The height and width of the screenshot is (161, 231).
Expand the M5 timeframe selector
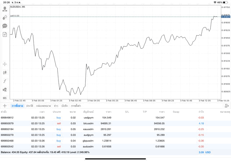(5, 98)
